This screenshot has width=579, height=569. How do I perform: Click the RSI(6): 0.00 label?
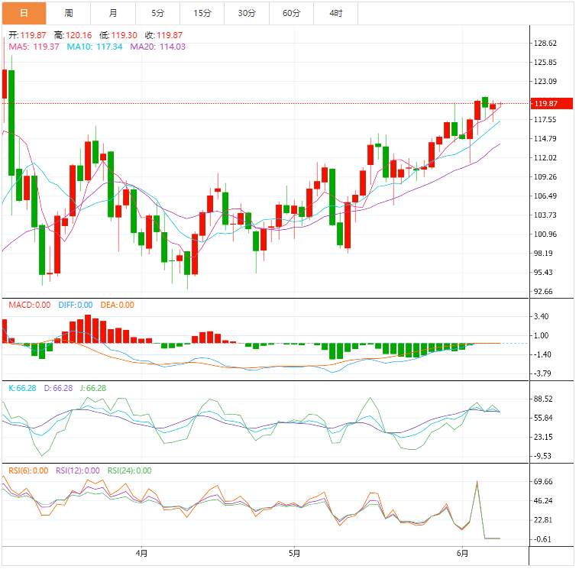point(28,470)
